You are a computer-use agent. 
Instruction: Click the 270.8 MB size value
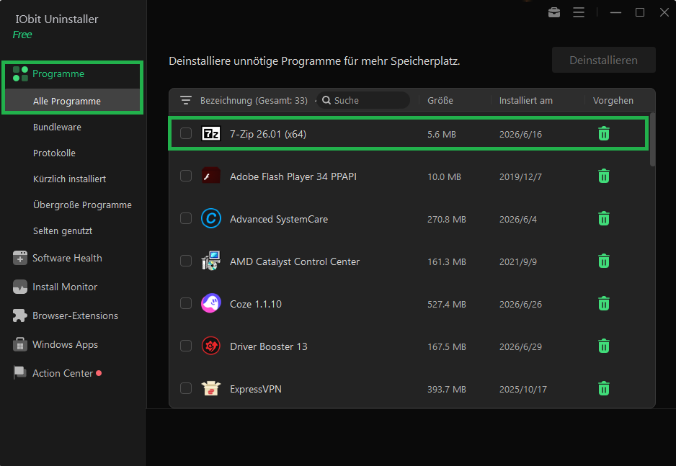(x=447, y=219)
